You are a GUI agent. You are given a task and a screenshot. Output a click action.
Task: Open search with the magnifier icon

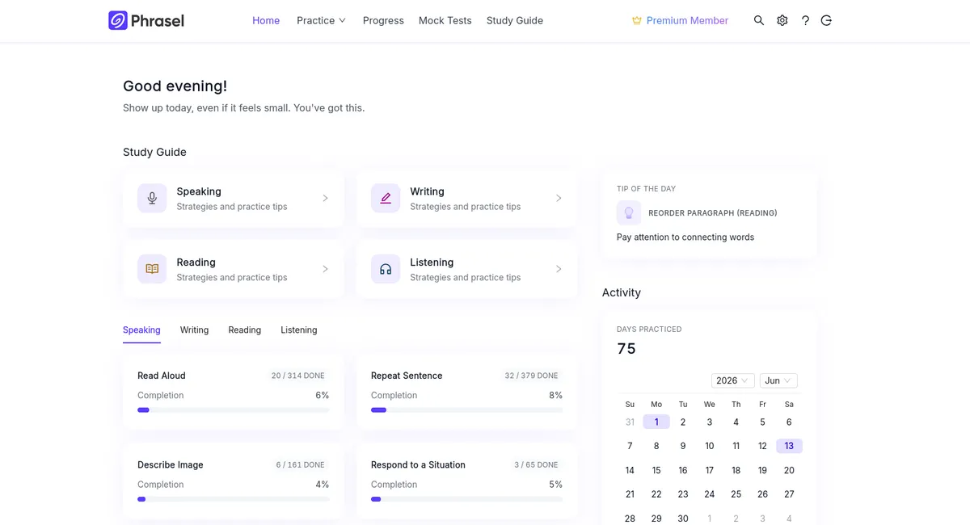click(759, 20)
